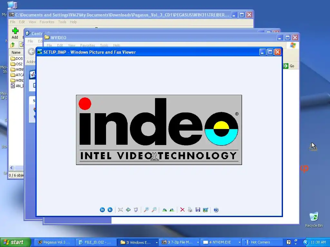
Task: Click the 11:38 AM taskbar clock
Action: [x=318, y=242]
